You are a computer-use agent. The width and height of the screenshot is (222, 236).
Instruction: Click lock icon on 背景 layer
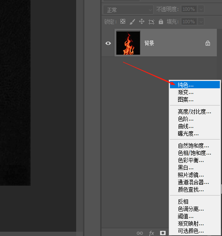point(208,43)
